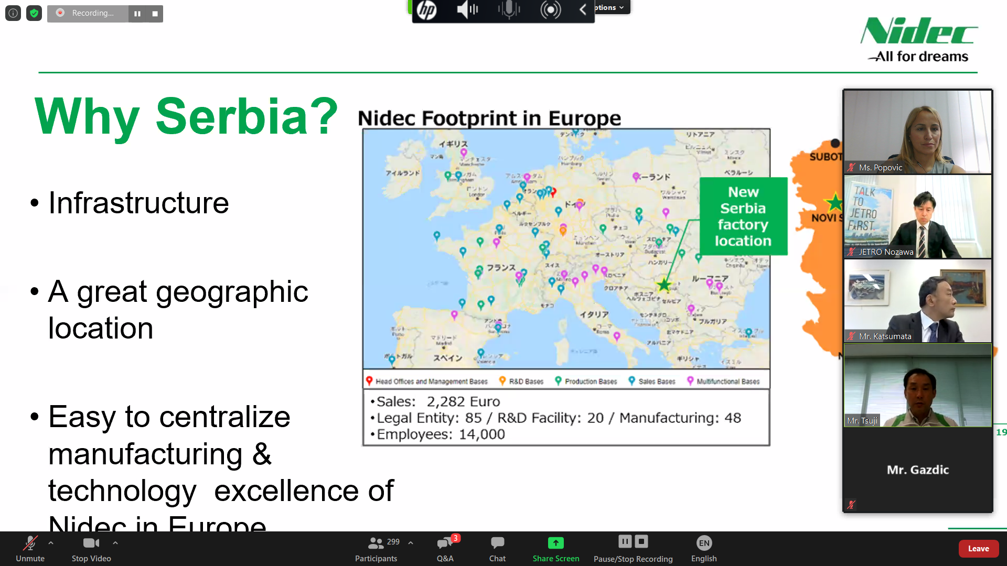Click the meeting information icon
This screenshot has width=1007, height=566.
(x=13, y=13)
